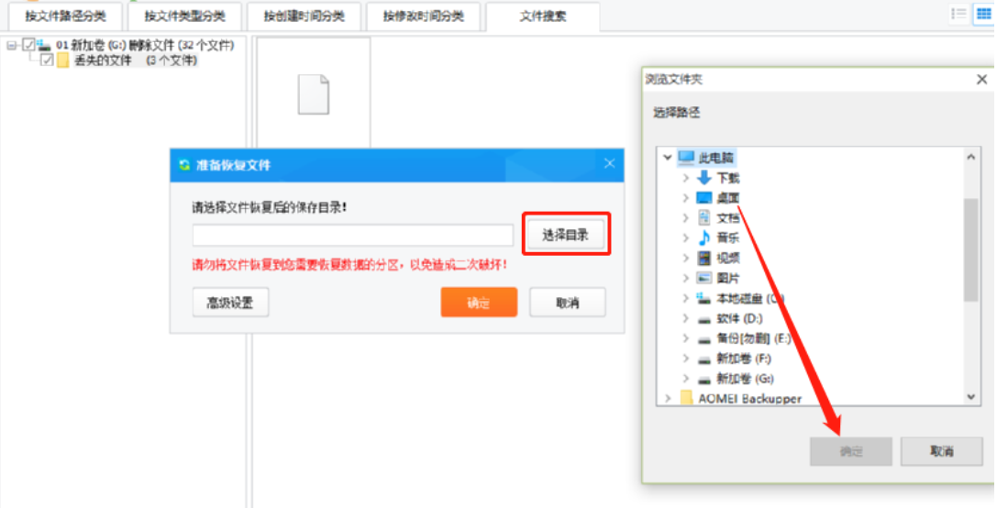This screenshot has height=508, width=997.
Task: Expand the 新加卷 (F:) node
Action: (685, 359)
